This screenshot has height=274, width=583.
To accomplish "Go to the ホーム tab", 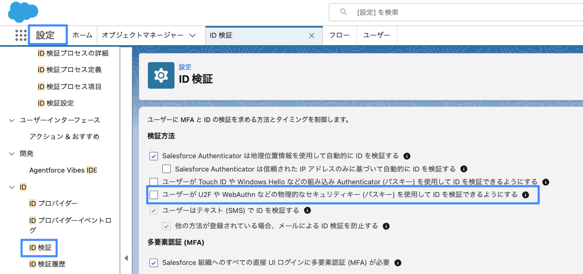I will tap(82, 36).
